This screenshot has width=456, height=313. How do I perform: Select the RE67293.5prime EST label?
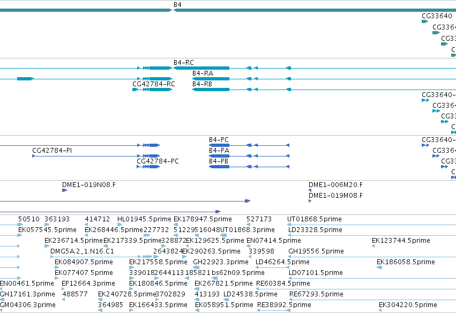pos(316,295)
